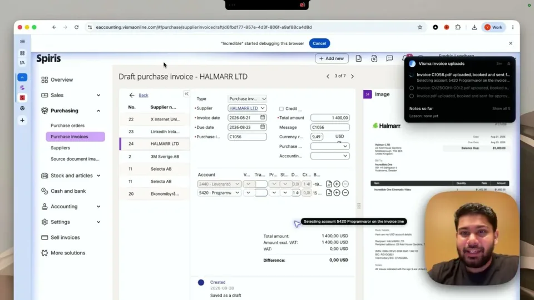Expand the Stock and articles chevron
The width and height of the screenshot is (534, 300).
click(98, 176)
